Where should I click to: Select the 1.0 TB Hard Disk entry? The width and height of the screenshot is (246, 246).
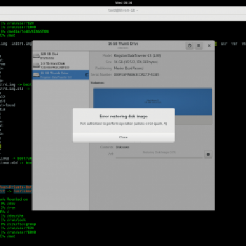point(61,65)
